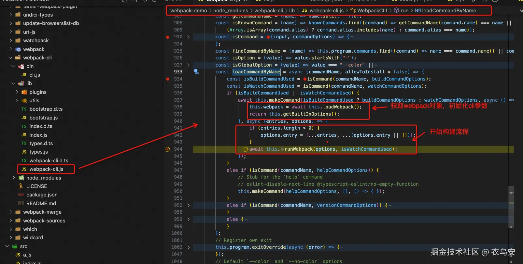Image resolution: width=523 pixels, height=264 pixels.
Task: Toggle the current-line breakpoint at line 944
Action: (168, 149)
